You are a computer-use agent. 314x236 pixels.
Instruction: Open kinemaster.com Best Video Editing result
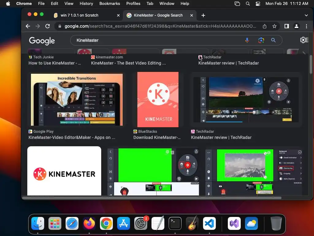(x=128, y=63)
